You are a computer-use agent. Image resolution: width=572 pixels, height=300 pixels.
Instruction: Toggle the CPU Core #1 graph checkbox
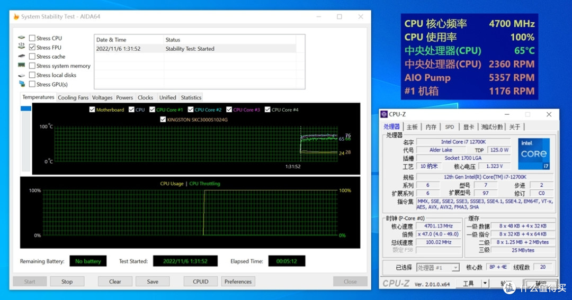[x=152, y=110]
